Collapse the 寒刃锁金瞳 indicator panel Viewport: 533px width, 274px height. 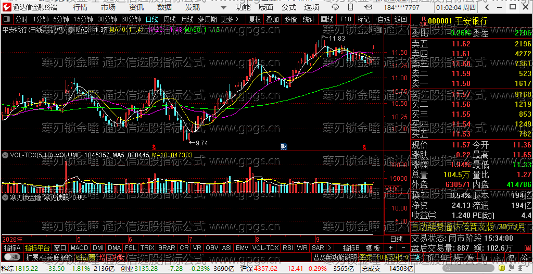(5, 197)
